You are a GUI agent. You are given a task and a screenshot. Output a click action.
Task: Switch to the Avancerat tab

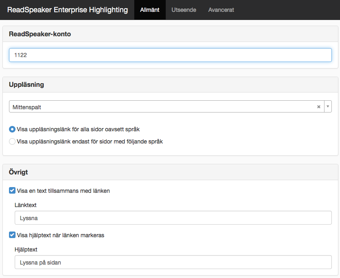tap(221, 10)
